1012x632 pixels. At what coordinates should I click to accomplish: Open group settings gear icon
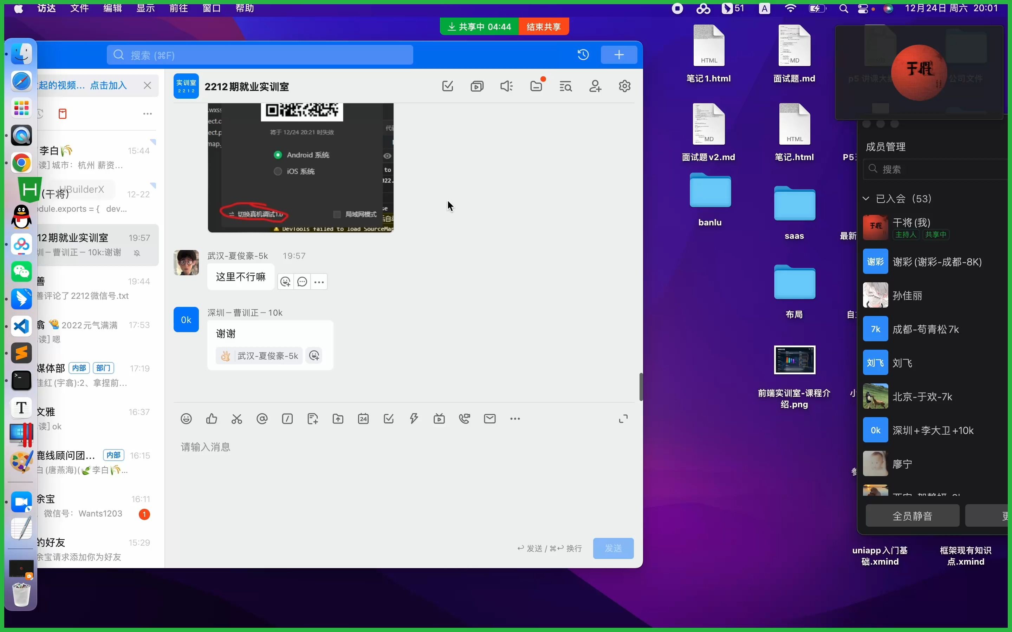624,86
